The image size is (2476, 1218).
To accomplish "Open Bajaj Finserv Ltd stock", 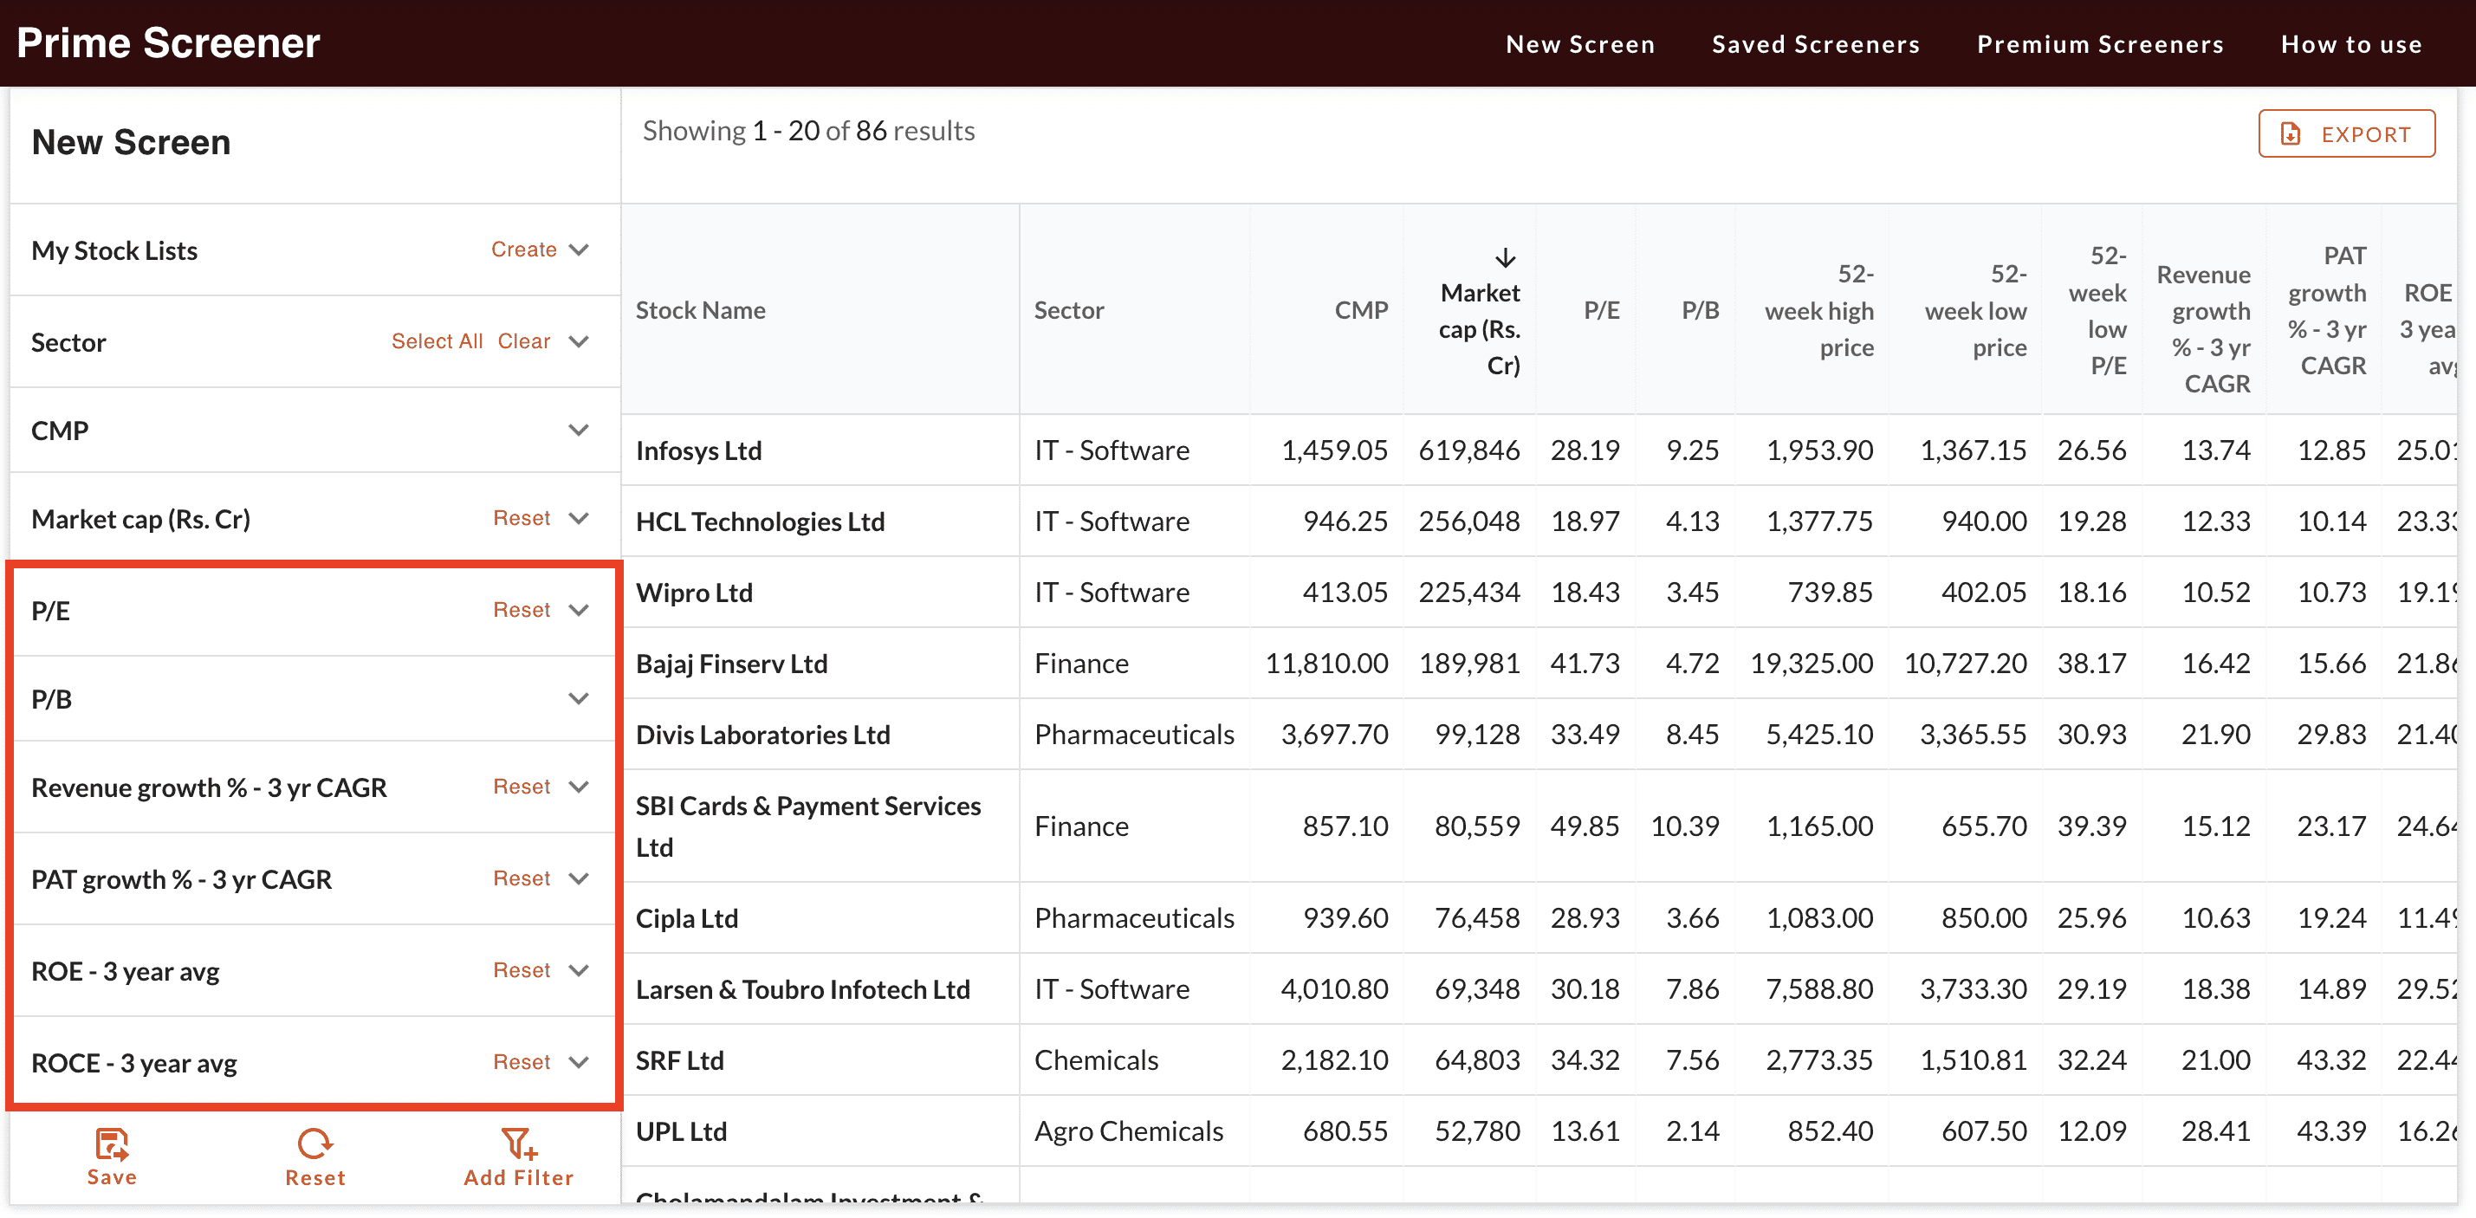I will (x=731, y=664).
